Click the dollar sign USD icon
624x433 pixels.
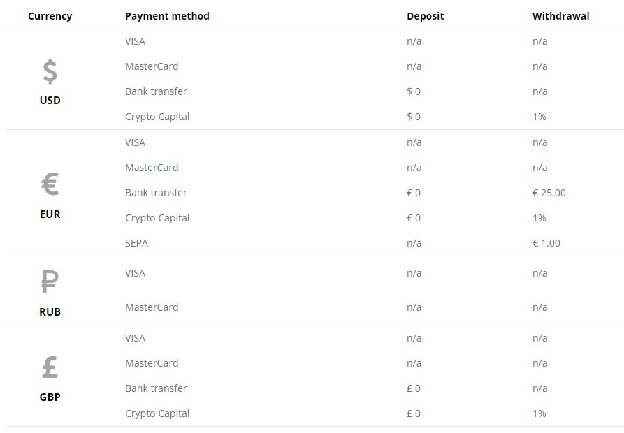point(50,71)
